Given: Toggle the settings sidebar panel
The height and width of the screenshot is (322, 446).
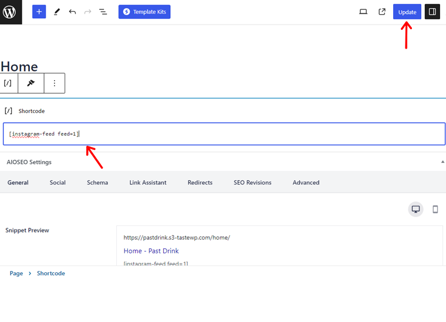Looking at the screenshot, I should 433,12.
